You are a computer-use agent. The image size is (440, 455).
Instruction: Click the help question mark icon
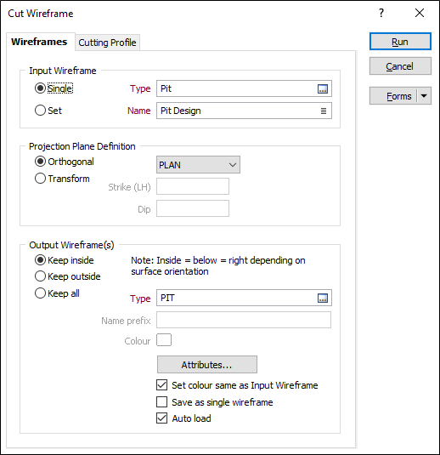coord(381,13)
